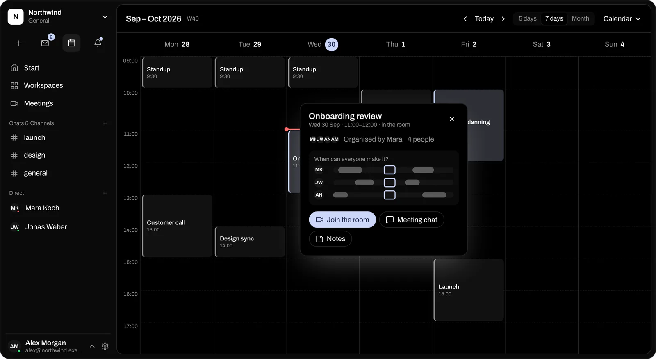Open Meetings in the sidebar
656x359 pixels.
[x=58, y=103]
